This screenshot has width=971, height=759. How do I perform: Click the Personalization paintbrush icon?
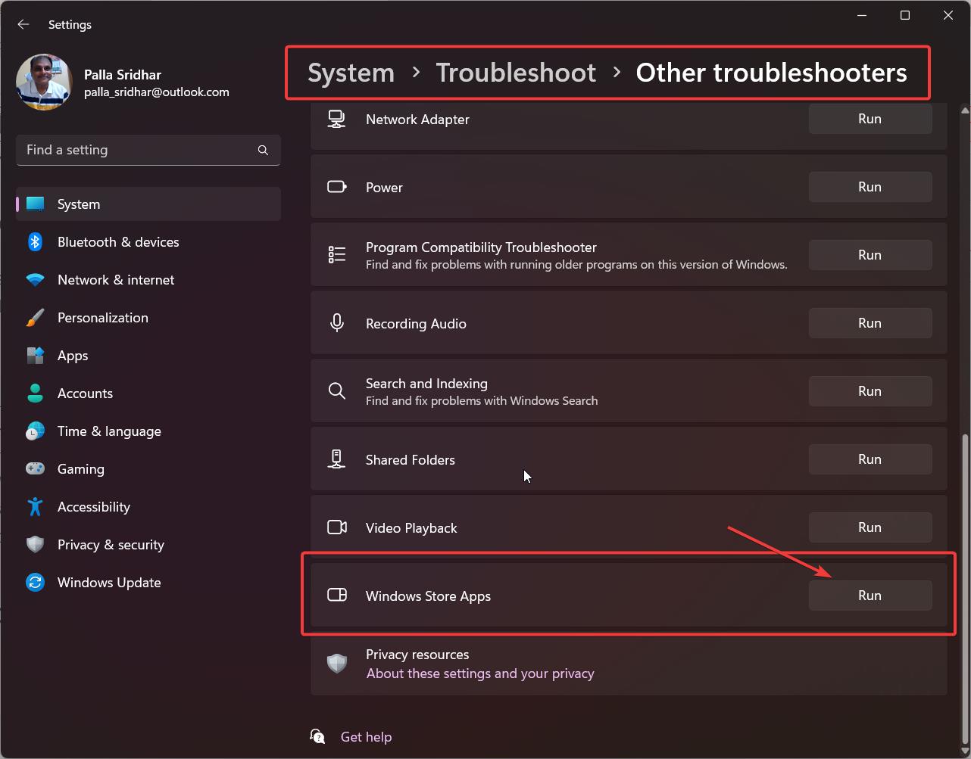[35, 317]
